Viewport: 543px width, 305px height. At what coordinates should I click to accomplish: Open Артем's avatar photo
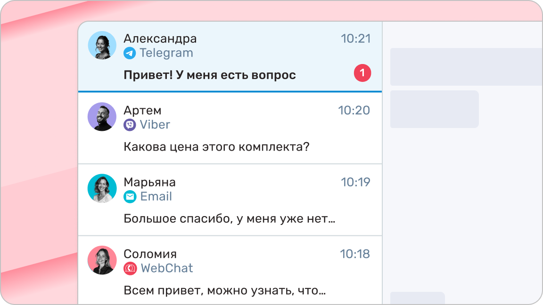click(102, 117)
